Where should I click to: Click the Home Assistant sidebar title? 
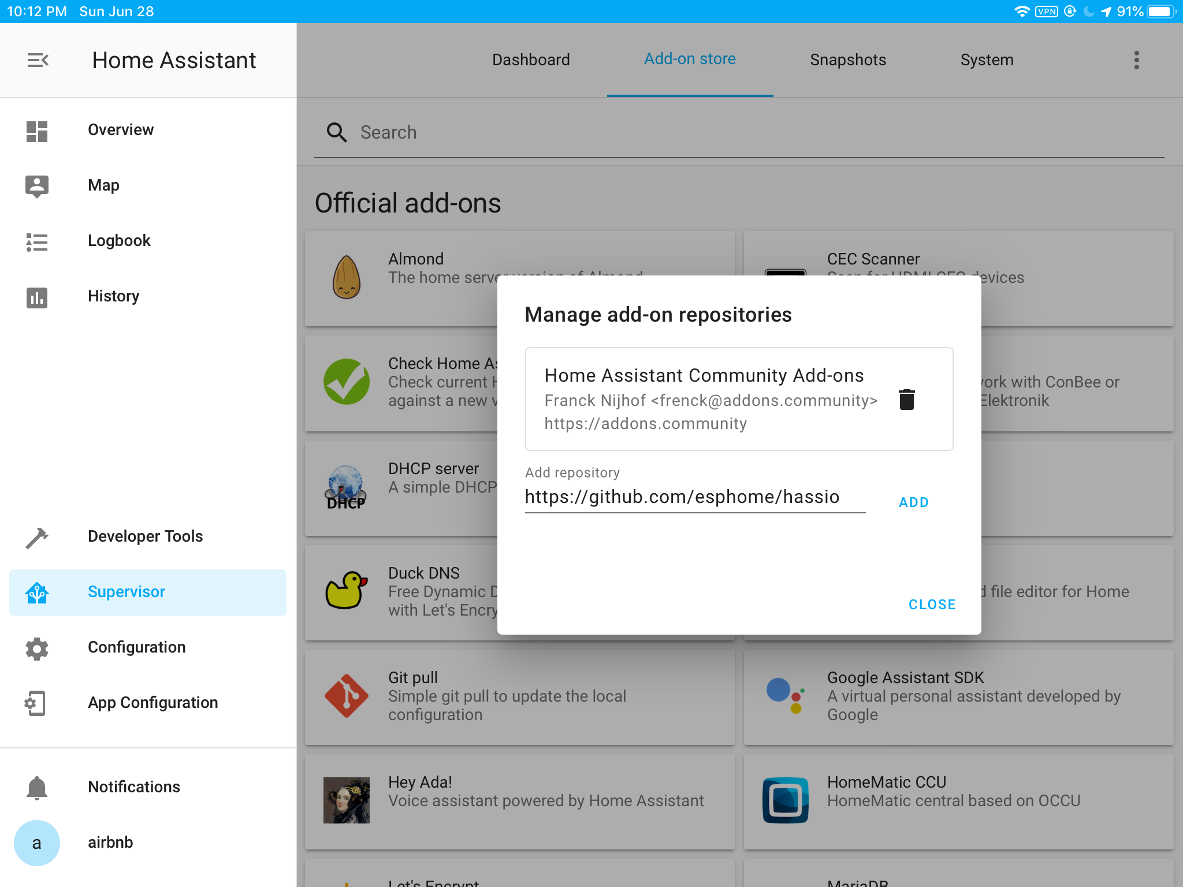(x=174, y=60)
